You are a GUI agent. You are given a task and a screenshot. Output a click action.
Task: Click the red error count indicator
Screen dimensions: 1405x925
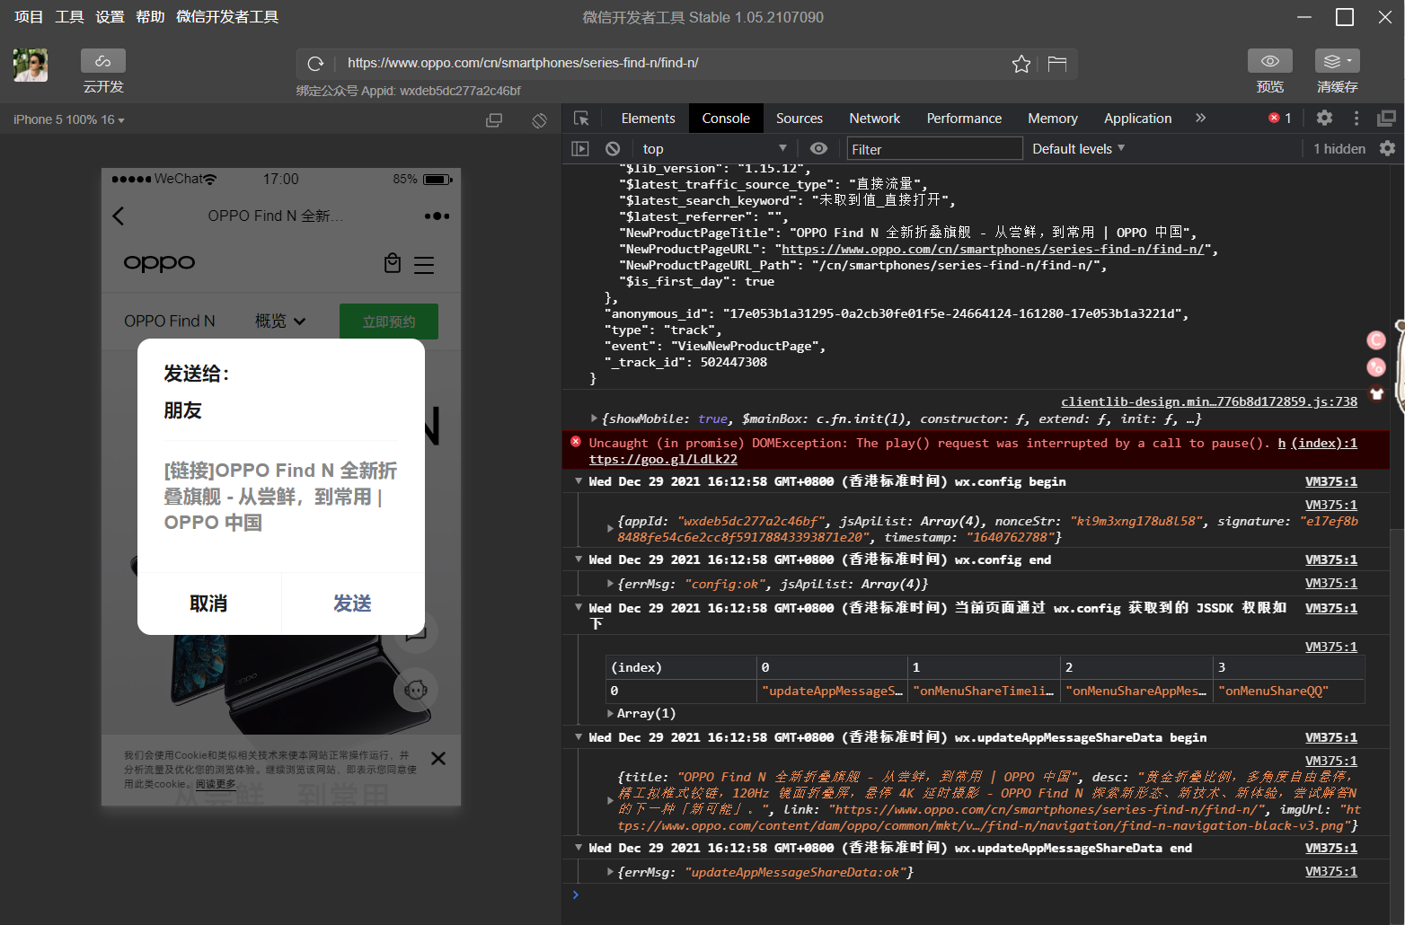[1280, 119]
